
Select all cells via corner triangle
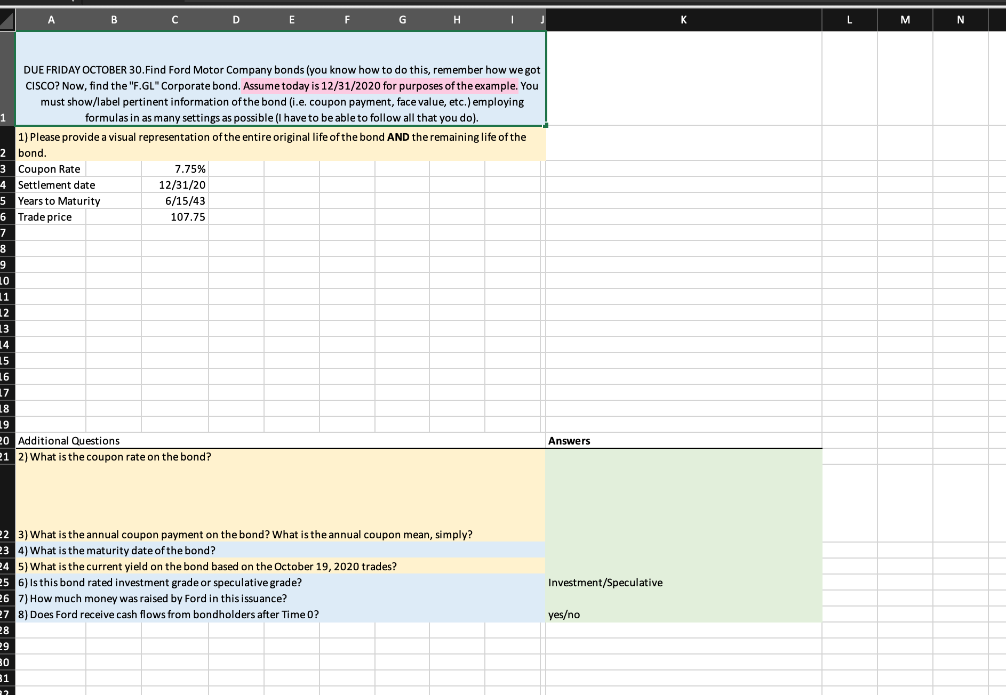click(7, 20)
